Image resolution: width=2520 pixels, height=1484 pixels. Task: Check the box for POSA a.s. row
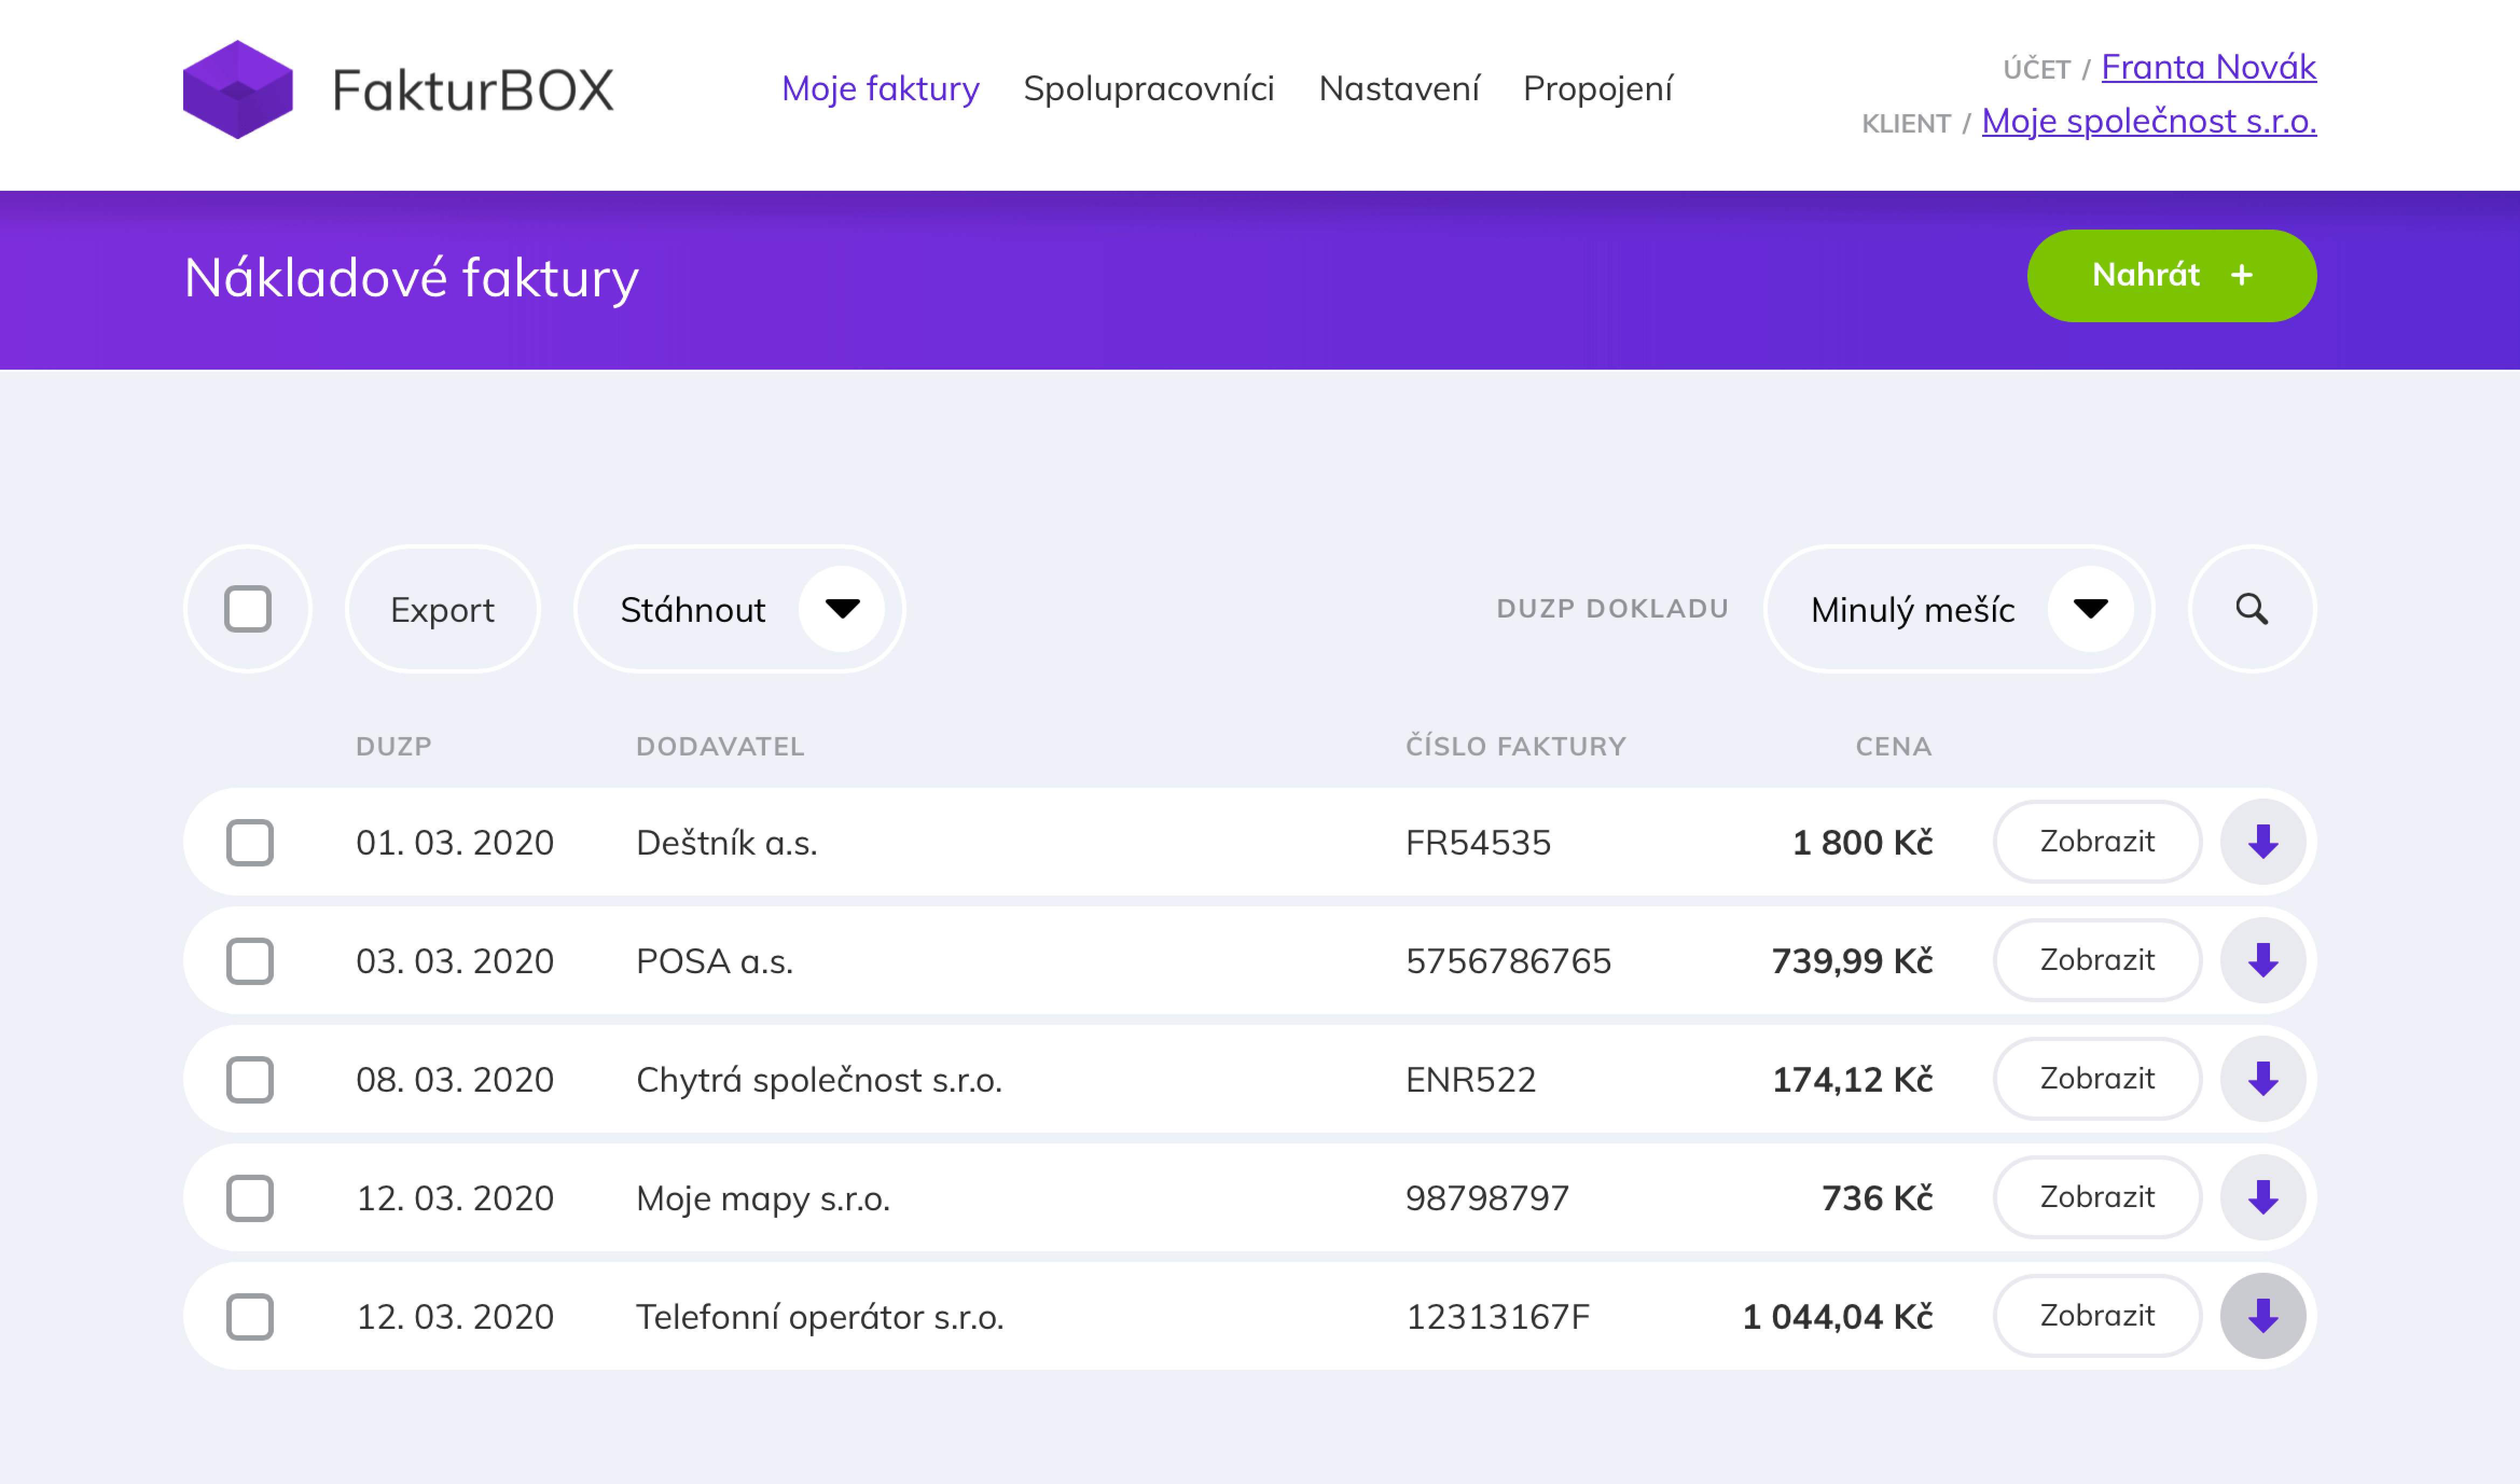[x=250, y=960]
